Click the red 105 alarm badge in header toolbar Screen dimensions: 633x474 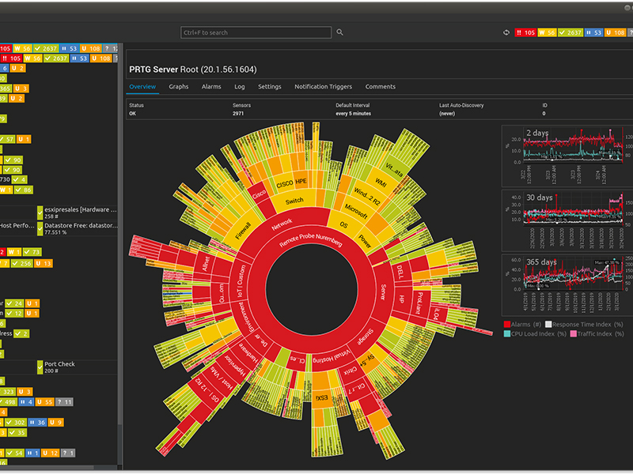pos(525,32)
